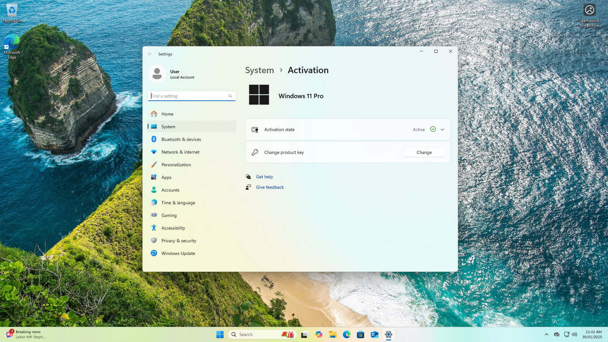Go back using the Settings back arrow

(150, 54)
